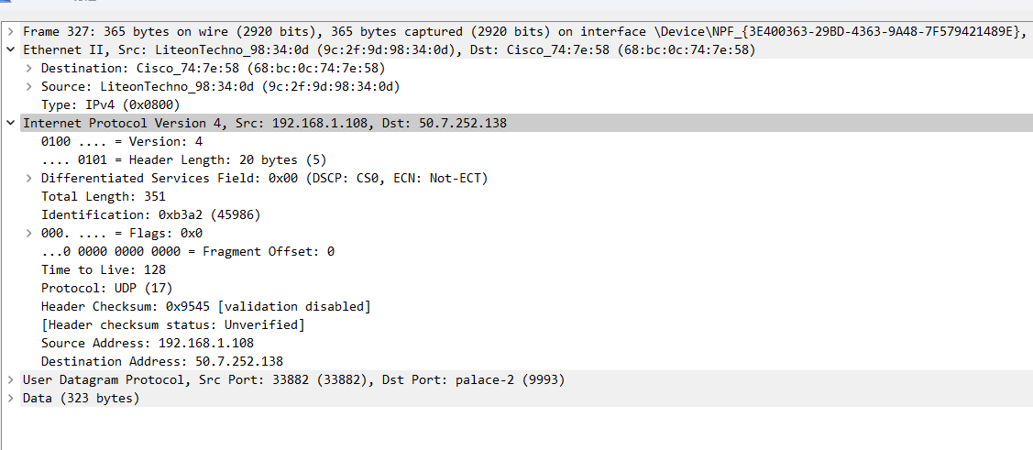Expand the User Datagram Protocol section
This screenshot has width=1033, height=450.
click(x=11, y=380)
